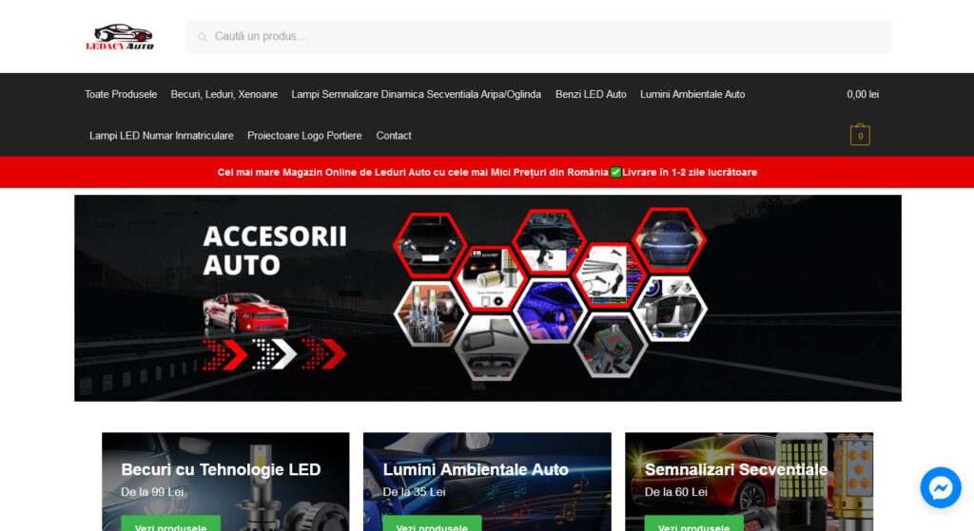Open the Contact page
Image resolution: width=974 pixels, height=531 pixels.
coord(394,136)
